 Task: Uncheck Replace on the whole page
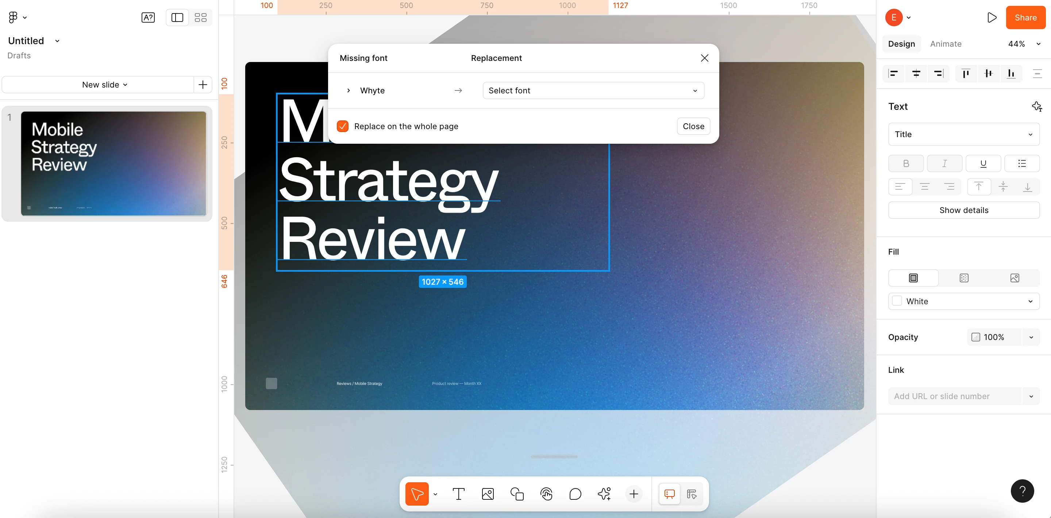(x=343, y=126)
